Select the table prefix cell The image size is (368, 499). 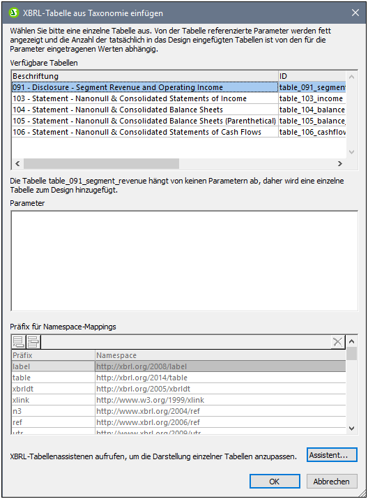pos(54,378)
